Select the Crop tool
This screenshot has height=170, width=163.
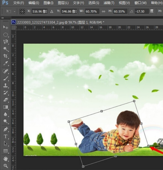point(5,56)
